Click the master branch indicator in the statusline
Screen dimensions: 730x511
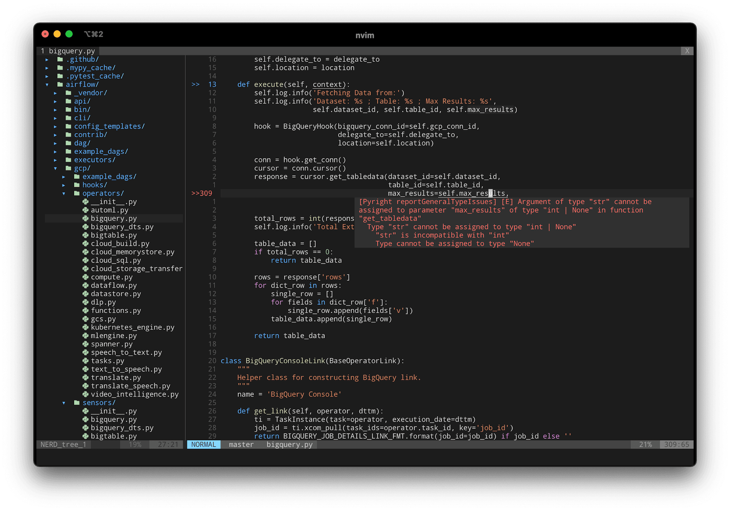click(x=241, y=444)
